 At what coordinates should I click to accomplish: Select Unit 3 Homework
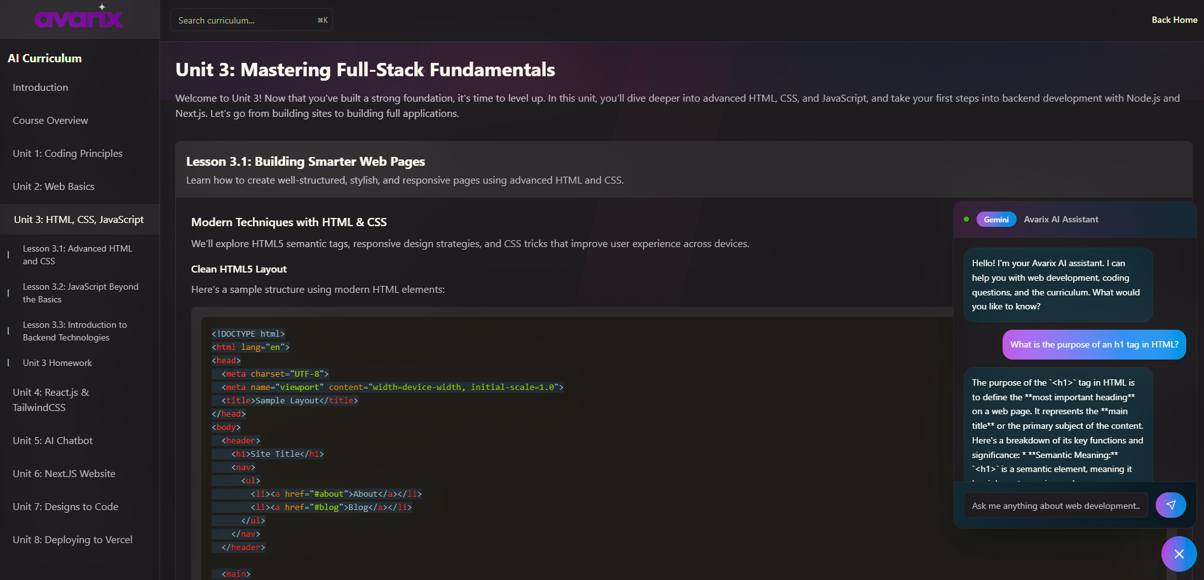pyautogui.click(x=57, y=363)
